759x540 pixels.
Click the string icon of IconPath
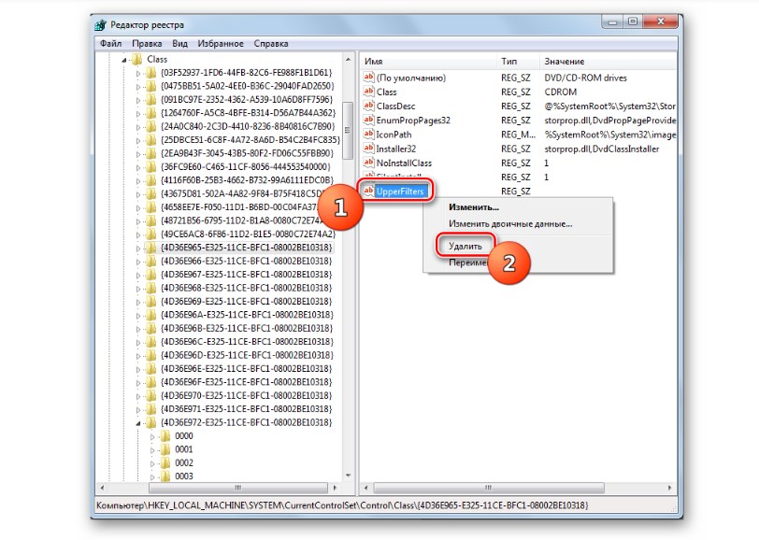click(x=369, y=134)
